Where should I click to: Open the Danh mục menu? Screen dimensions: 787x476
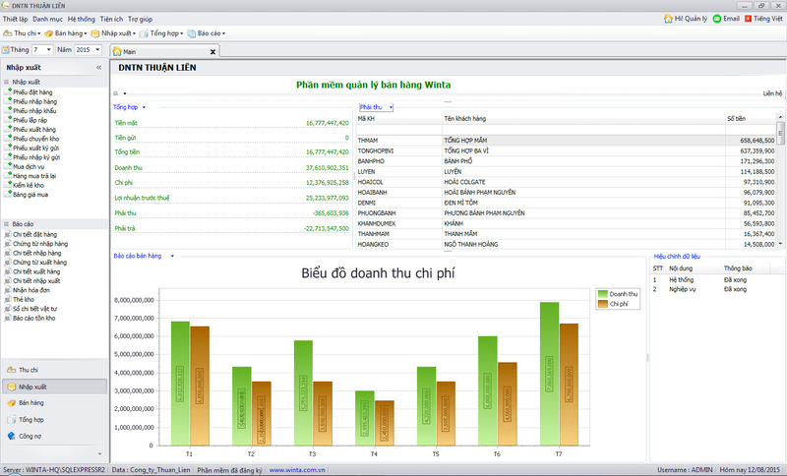(47, 19)
